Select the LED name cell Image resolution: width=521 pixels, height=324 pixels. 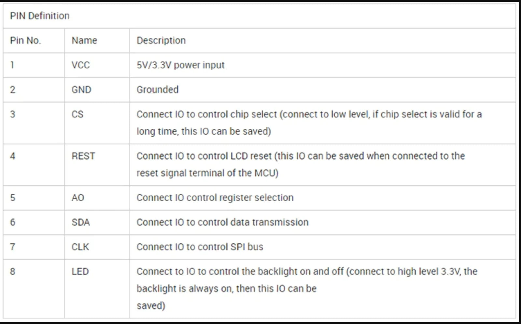click(80, 271)
